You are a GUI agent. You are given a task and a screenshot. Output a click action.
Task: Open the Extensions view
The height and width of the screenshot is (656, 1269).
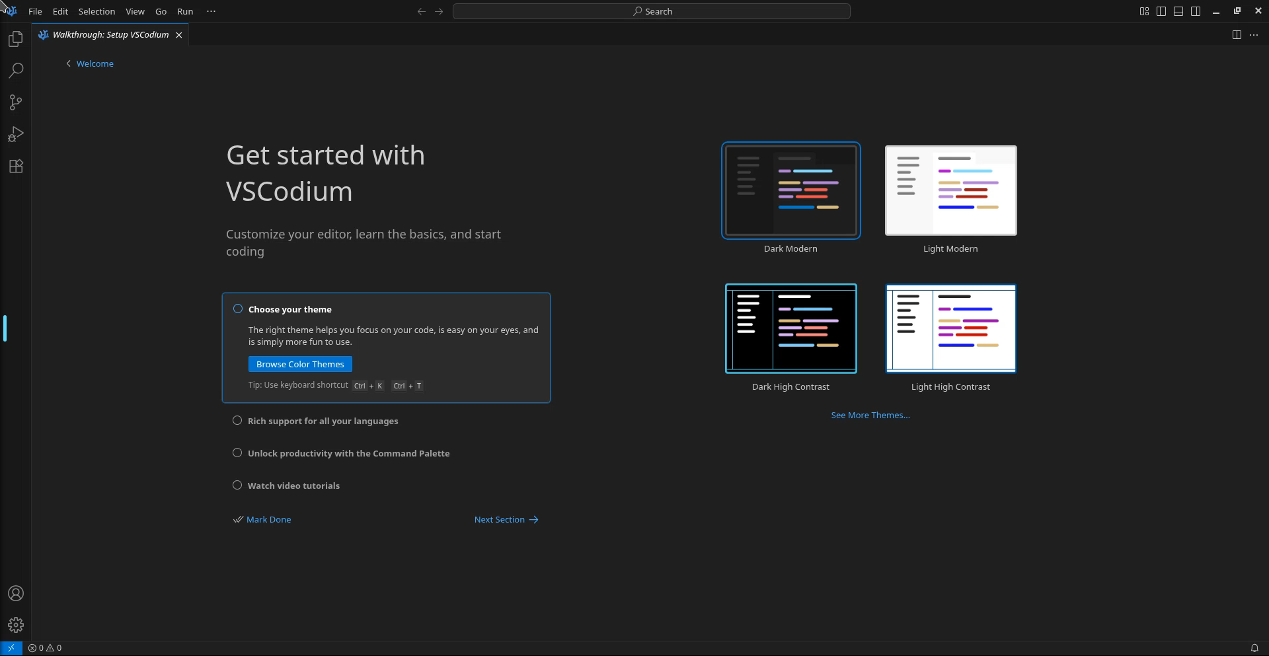coord(16,166)
